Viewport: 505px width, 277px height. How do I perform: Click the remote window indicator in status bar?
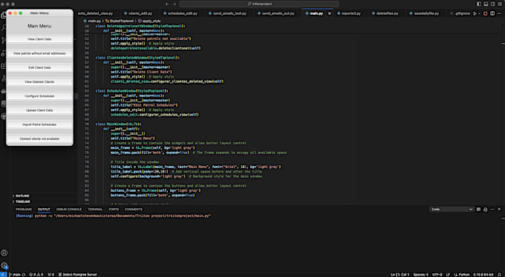click(3, 275)
